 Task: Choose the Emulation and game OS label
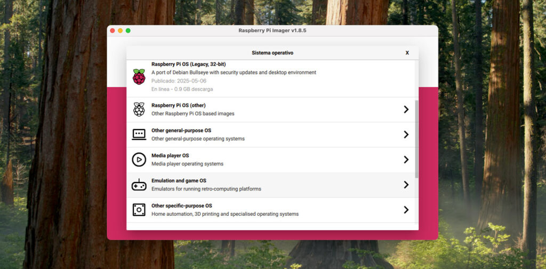179,180
